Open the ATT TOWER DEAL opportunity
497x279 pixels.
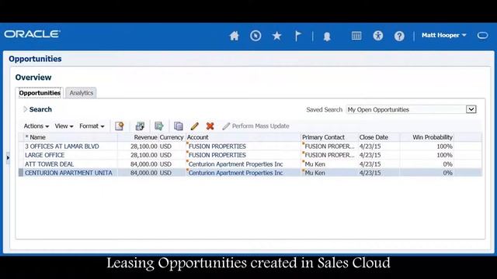49,164
